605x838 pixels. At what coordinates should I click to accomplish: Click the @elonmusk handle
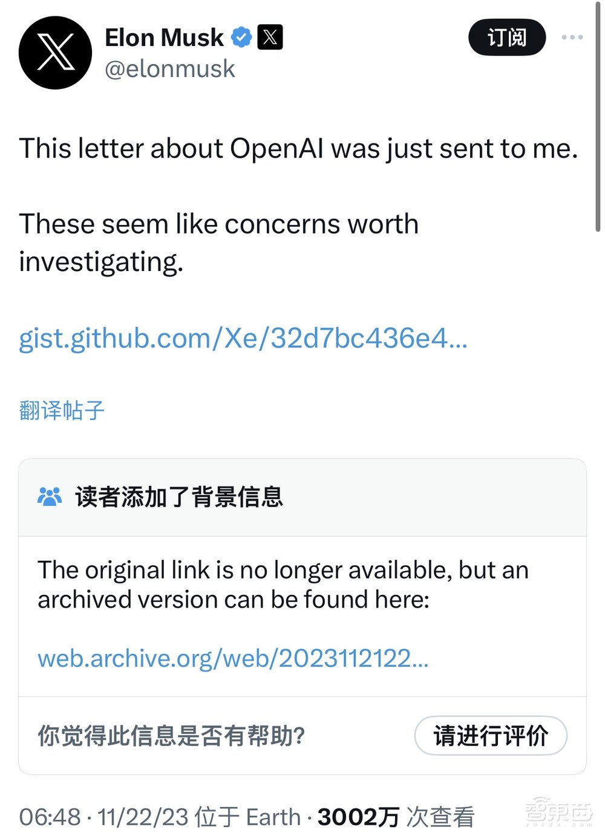pyautogui.click(x=171, y=69)
